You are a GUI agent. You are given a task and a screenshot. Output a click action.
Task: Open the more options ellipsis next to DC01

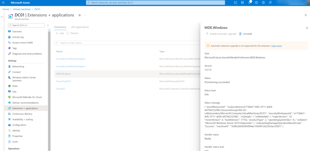[x=85, y=15]
